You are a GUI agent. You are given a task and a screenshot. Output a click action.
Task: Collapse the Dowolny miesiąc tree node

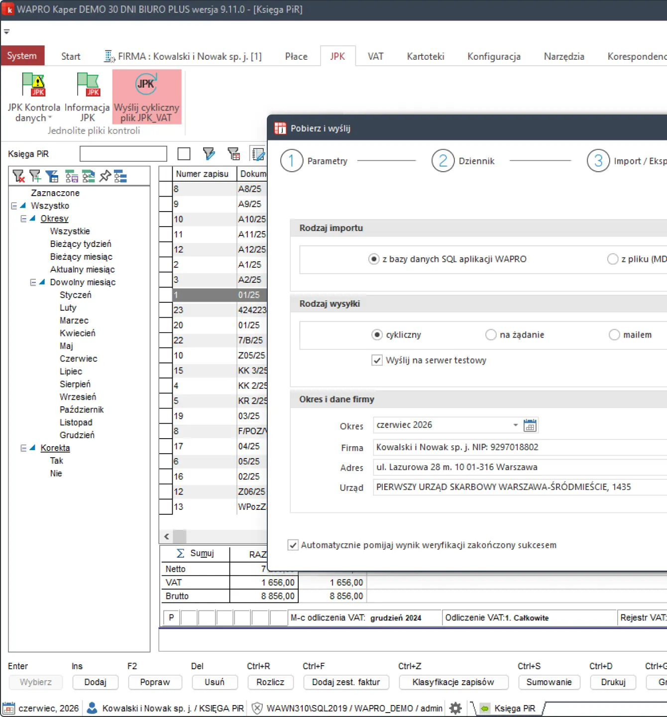[x=33, y=282]
